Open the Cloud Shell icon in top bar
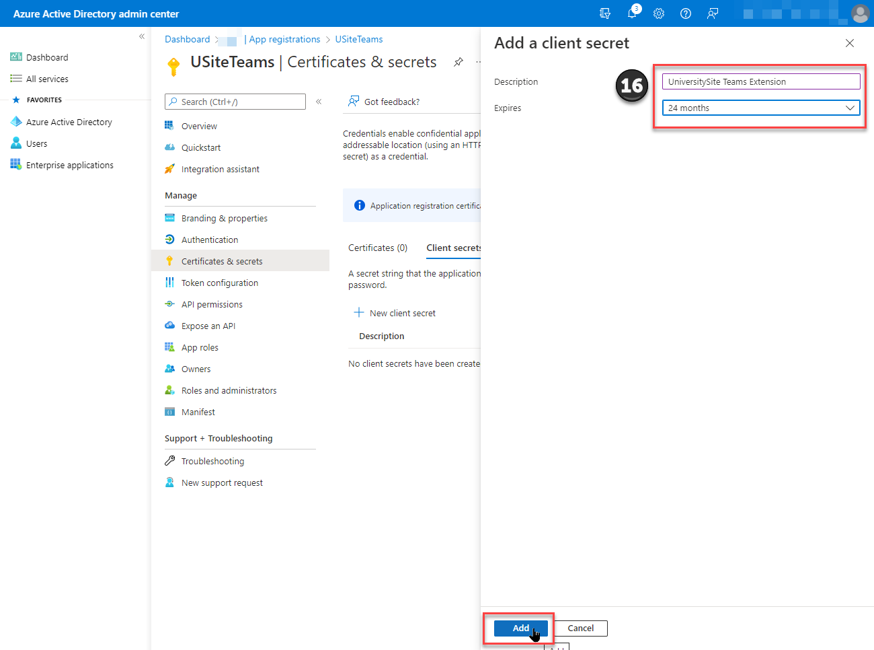This screenshot has width=874, height=650. [605, 13]
